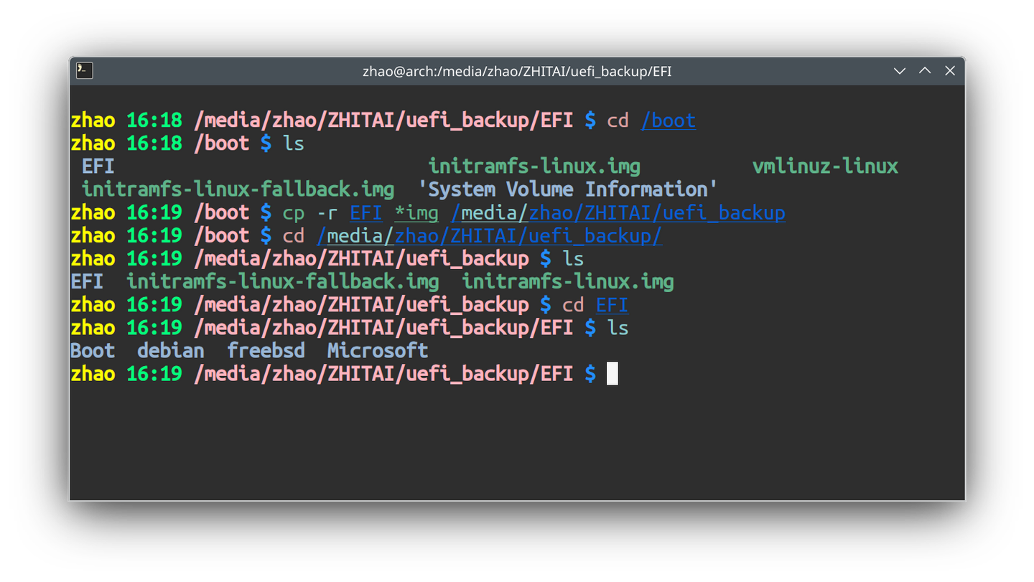This screenshot has width=1034, height=582.
Task: Place the blinking terminal cursor at the prompt
Action: 613,372
